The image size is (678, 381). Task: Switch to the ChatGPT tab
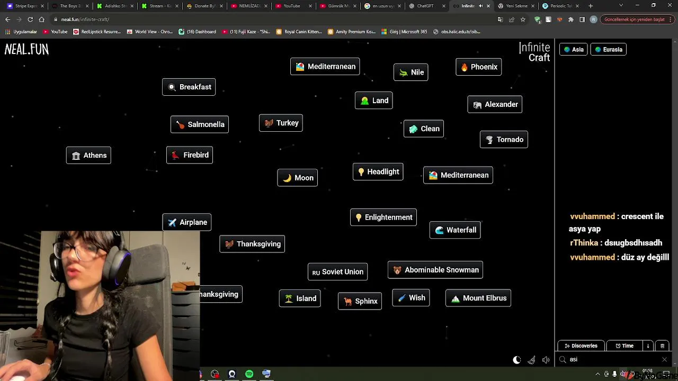pos(426,6)
